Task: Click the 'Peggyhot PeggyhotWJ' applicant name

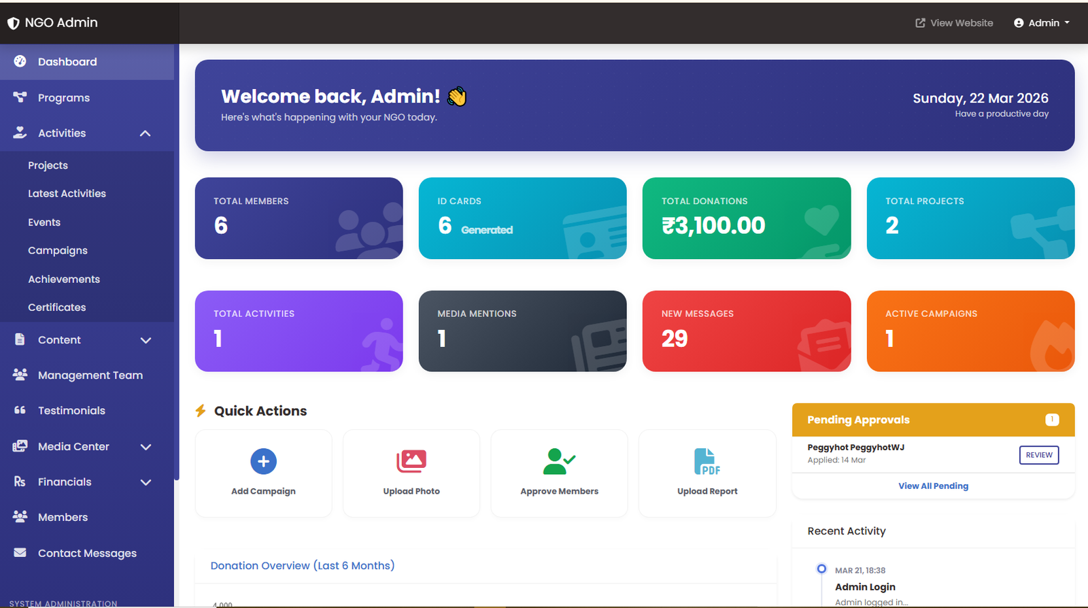Action: [855, 447]
